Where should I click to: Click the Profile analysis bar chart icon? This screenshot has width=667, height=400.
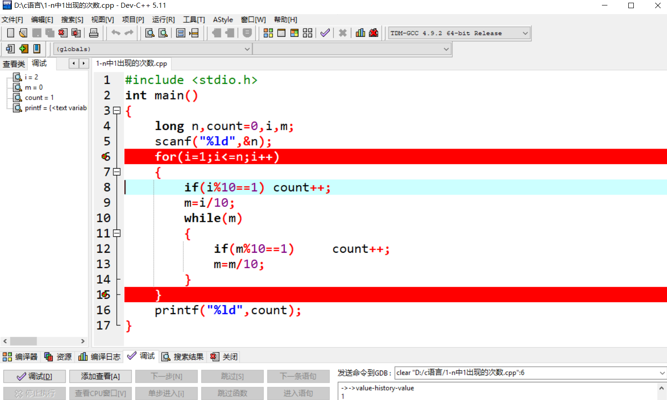tap(360, 33)
